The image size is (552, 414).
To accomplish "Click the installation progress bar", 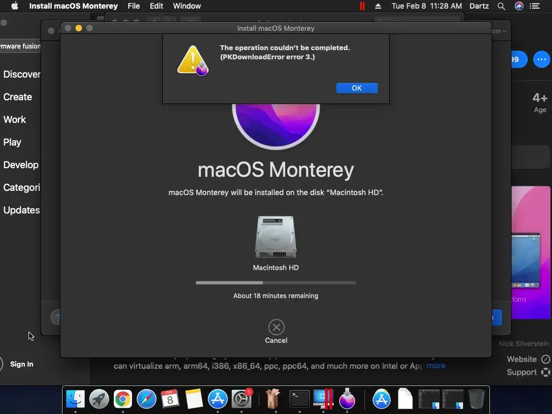I will coord(275,282).
